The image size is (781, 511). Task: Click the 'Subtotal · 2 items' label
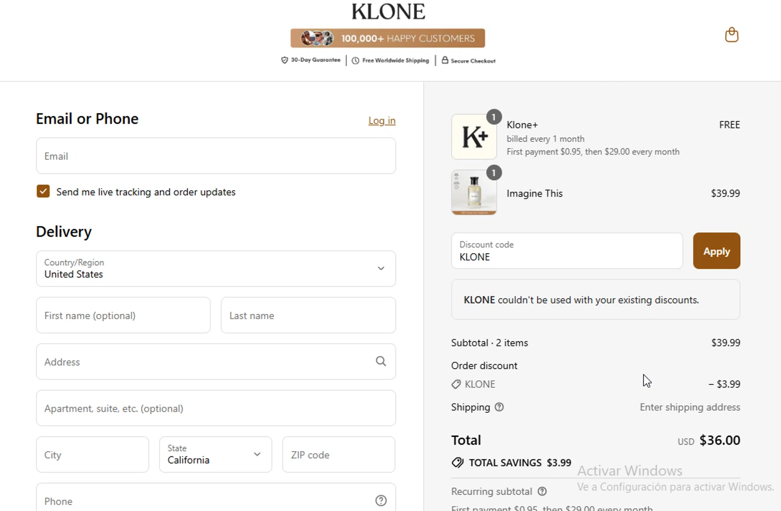[489, 343]
